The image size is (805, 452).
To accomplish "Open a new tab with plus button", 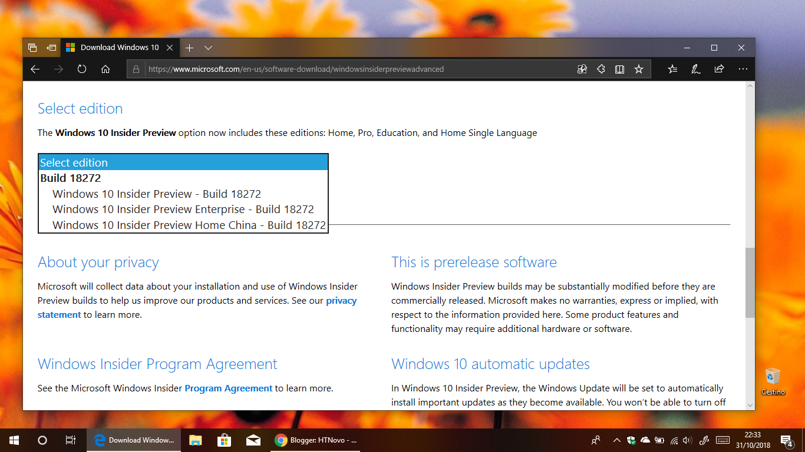I will click(189, 48).
